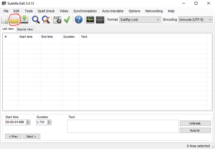Open the File menu
Viewport: 215px width, 149px height.
[x=6, y=11]
